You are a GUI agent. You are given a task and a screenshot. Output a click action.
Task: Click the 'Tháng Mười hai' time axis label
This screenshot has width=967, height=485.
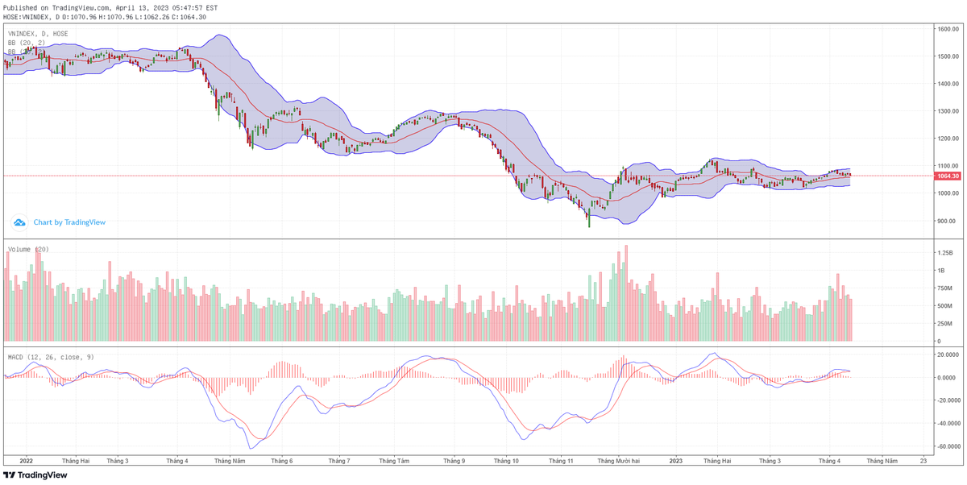618,462
